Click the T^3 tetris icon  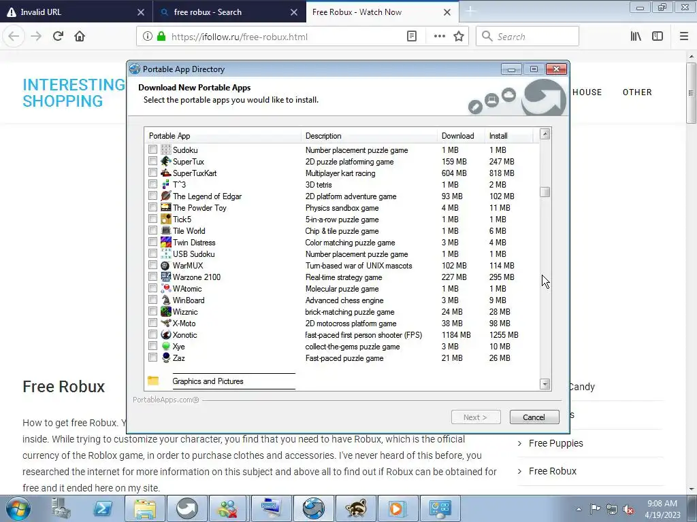point(166,184)
